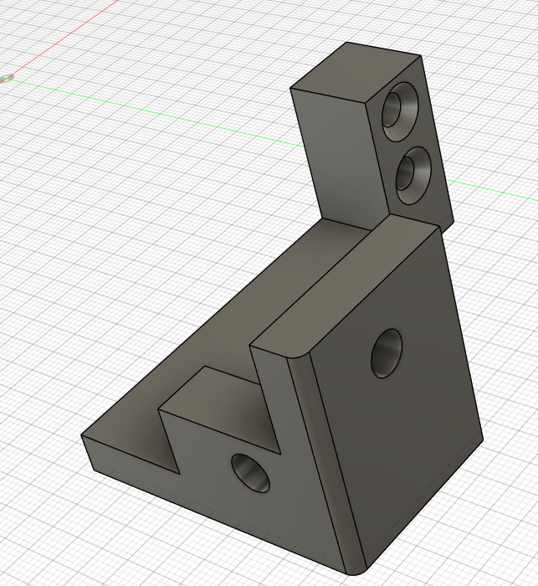Select the round hole on the large side face
538x586 pixels.
(387, 353)
